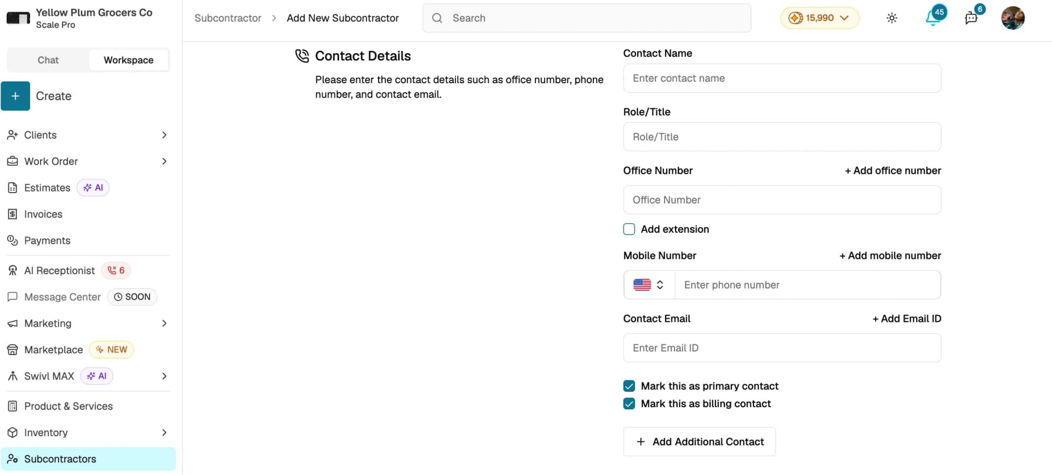Click the missed calls badge showing 6
The height and width of the screenshot is (475, 1052).
tap(116, 270)
